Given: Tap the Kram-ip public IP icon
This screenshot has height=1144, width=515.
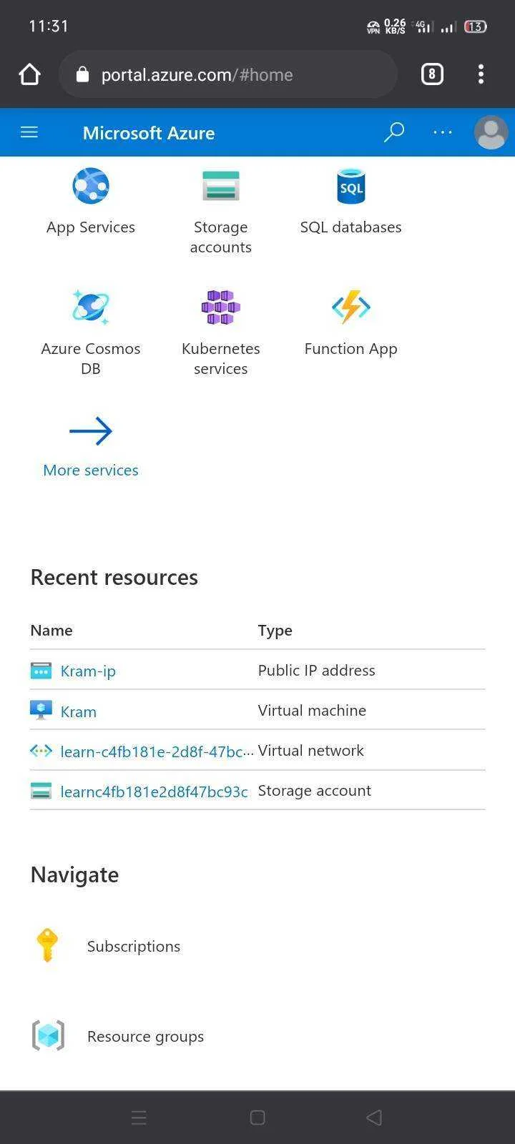Looking at the screenshot, I should [41, 671].
